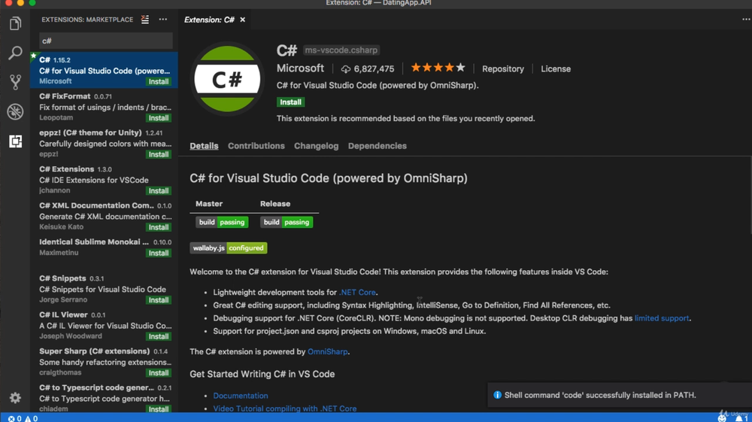Install the C# FixFormat extension
Screen dimensions: 752x422
coord(159,118)
